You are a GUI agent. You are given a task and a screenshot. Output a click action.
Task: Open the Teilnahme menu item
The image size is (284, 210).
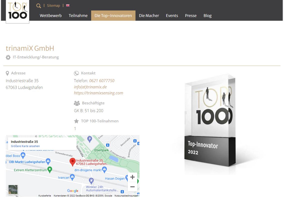pos(78,16)
